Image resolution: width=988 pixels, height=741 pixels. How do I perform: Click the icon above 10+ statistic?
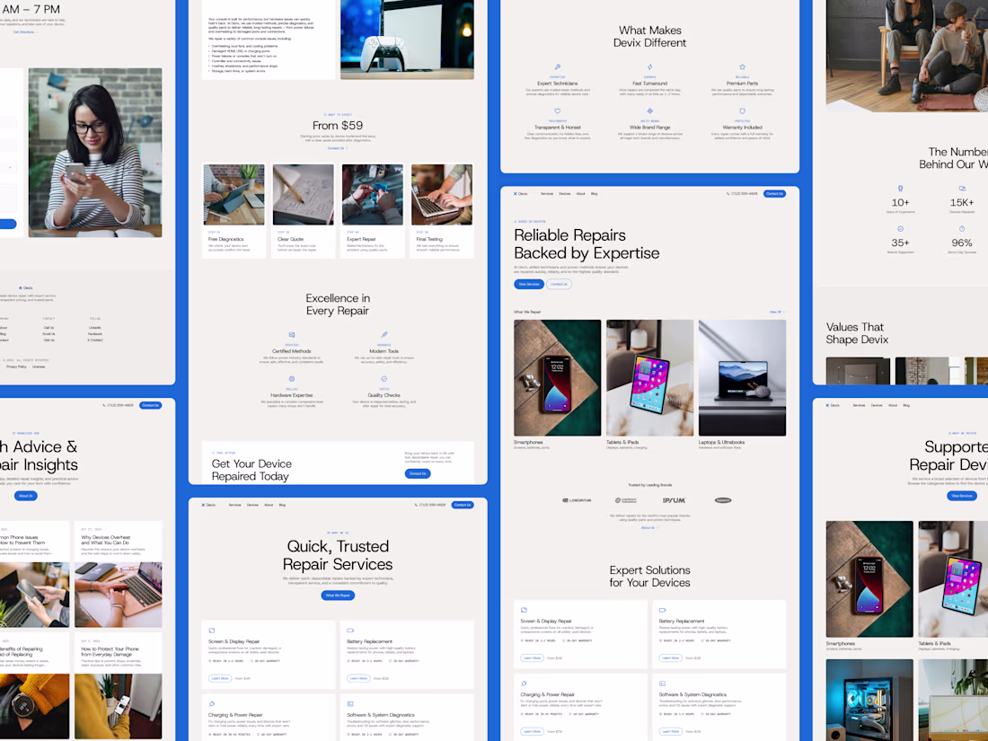[x=900, y=189]
